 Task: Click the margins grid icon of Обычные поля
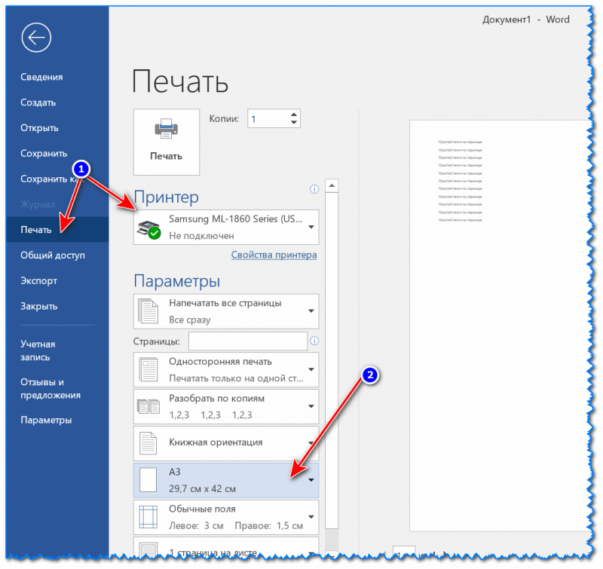(148, 517)
